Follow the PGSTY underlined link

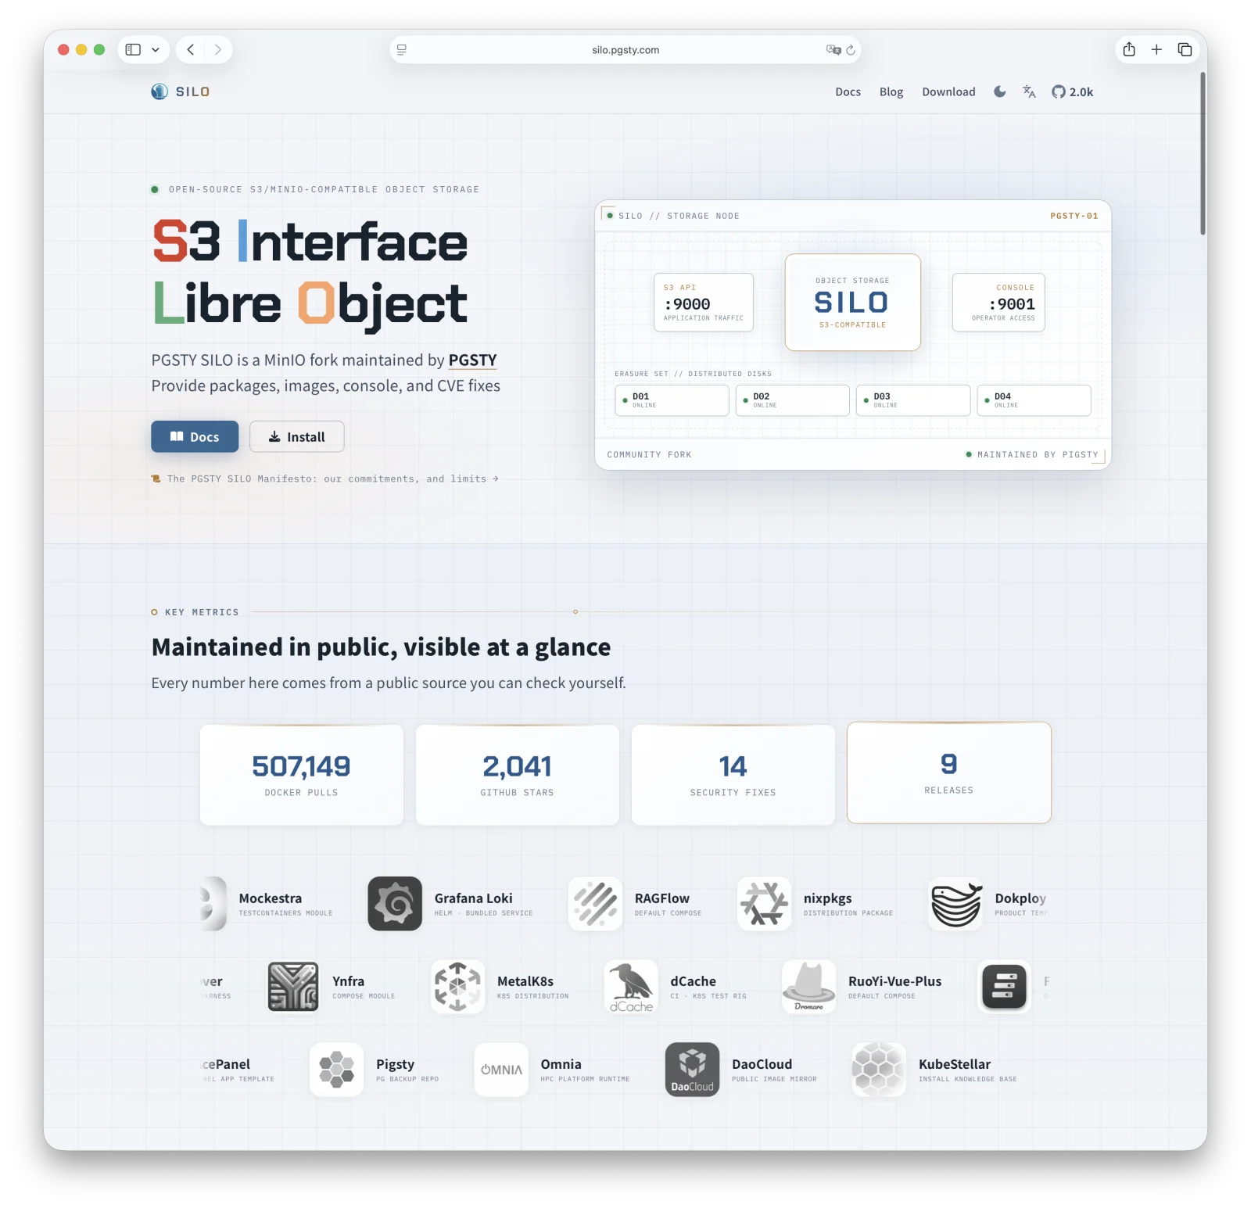pyautogui.click(x=472, y=360)
